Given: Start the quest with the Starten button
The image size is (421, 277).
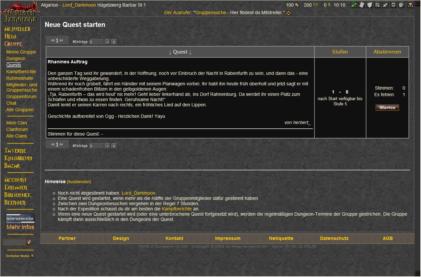Looking at the screenshot, I should [387, 108].
